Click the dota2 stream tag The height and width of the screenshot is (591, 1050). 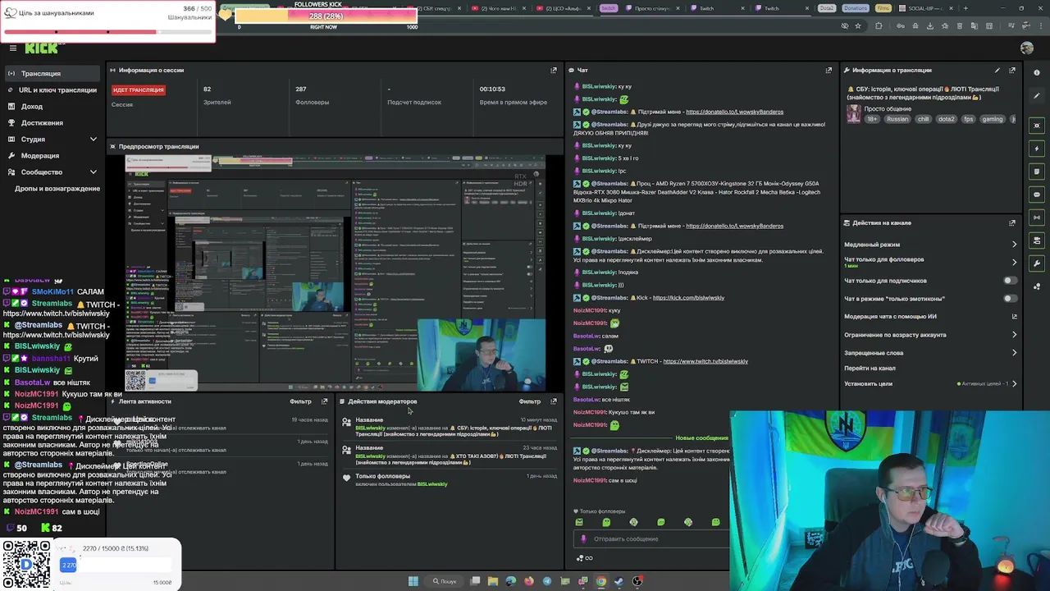947,119
